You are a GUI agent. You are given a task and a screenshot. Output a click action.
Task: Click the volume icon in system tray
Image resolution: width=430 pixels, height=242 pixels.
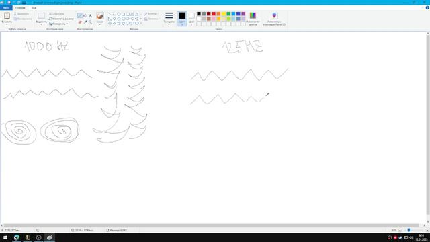tap(411, 237)
